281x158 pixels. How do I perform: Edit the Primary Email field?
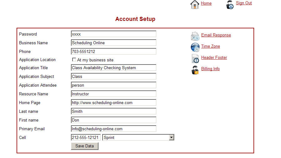[113, 129]
